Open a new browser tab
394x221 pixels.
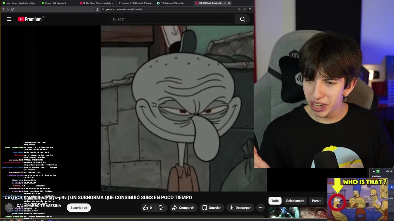235,3
